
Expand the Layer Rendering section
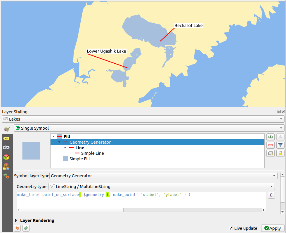tap(16, 220)
